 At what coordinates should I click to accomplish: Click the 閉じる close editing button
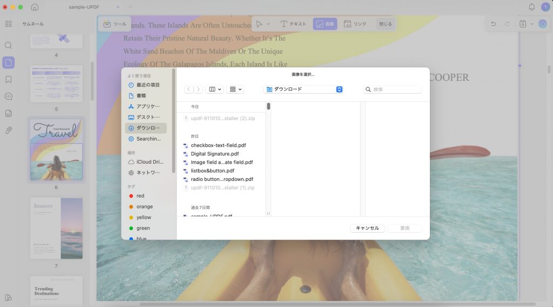click(x=386, y=24)
